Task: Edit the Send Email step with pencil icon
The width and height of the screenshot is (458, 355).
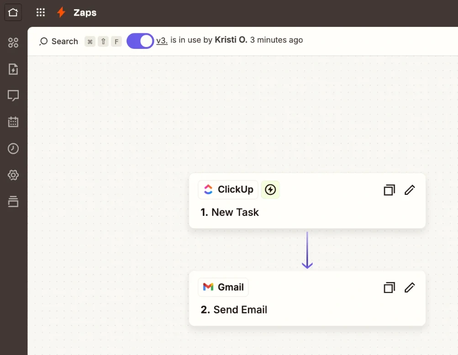Action: 410,287
